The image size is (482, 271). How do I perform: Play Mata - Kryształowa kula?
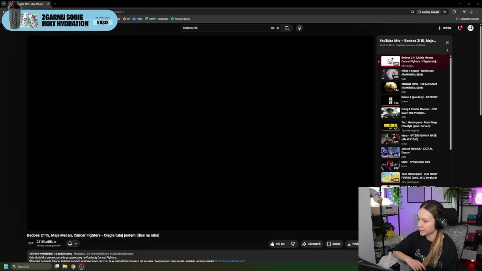[x=414, y=164]
